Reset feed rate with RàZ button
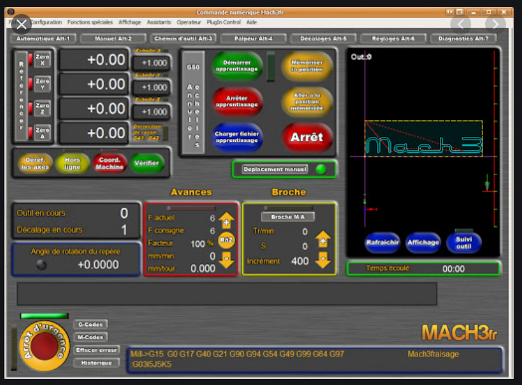Image resolution: width=522 pixels, height=385 pixels. point(226,240)
